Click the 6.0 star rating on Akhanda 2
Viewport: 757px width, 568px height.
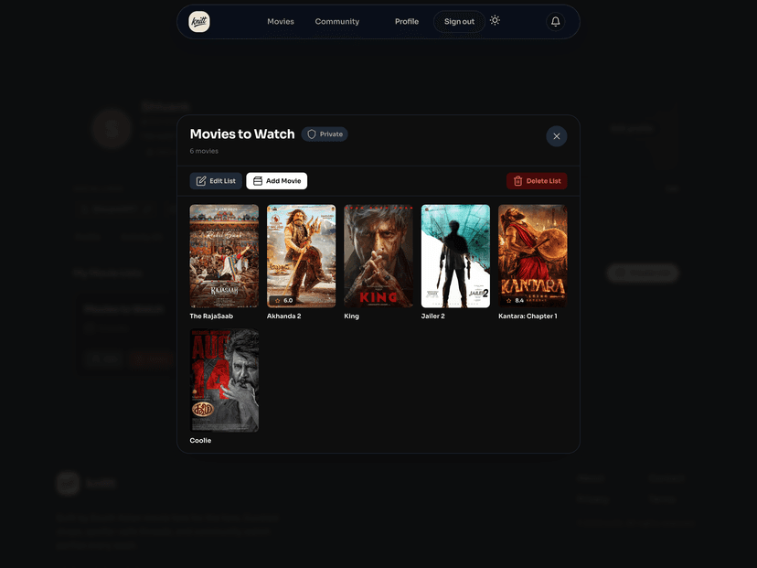pos(283,300)
